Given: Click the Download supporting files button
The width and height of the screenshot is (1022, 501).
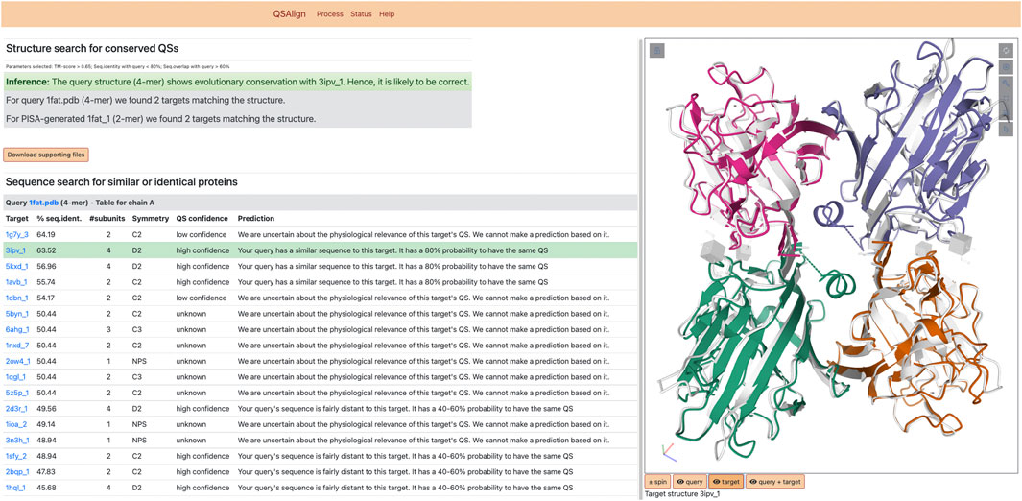Looking at the screenshot, I should pyautogui.click(x=46, y=155).
